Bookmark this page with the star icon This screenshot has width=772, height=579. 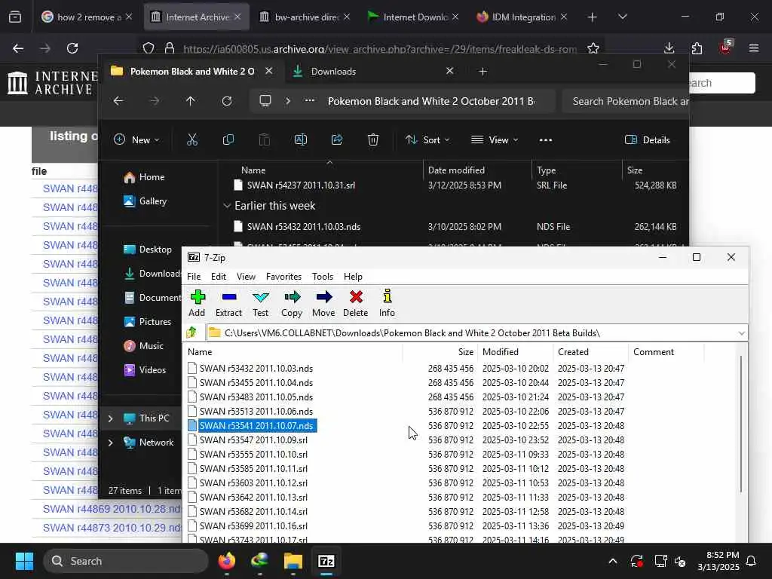click(593, 48)
